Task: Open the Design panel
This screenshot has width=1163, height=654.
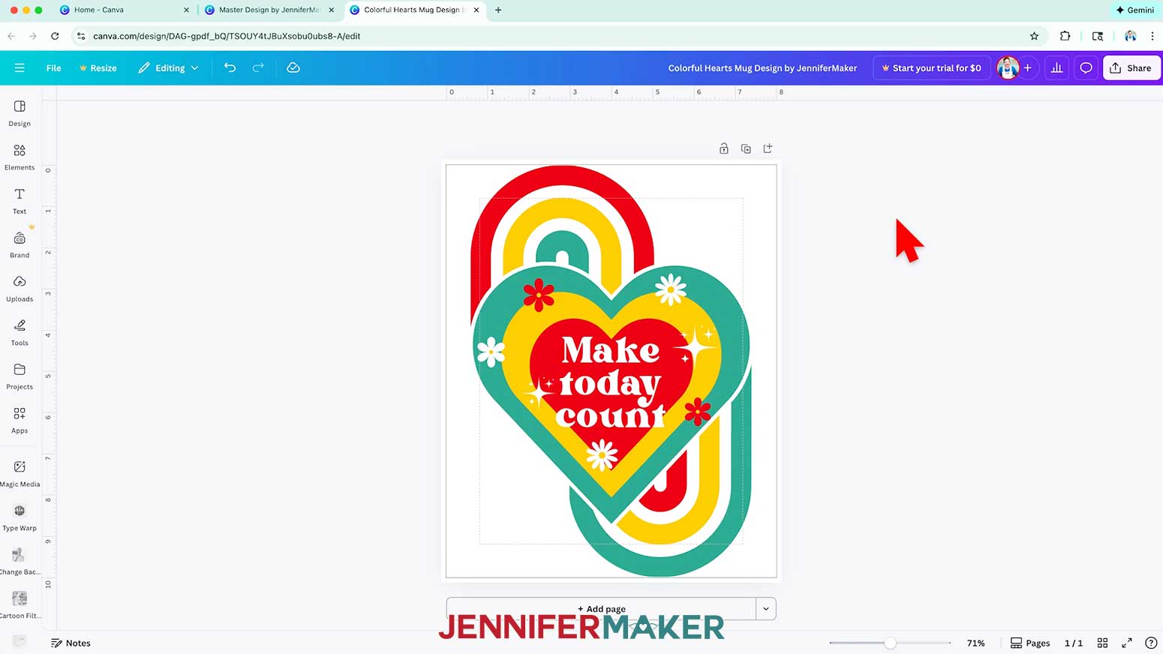Action: coord(20,112)
